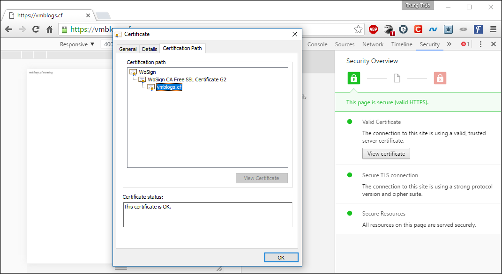Click the bookmark star in address bar
The width and height of the screenshot is (502, 274).
point(358,29)
